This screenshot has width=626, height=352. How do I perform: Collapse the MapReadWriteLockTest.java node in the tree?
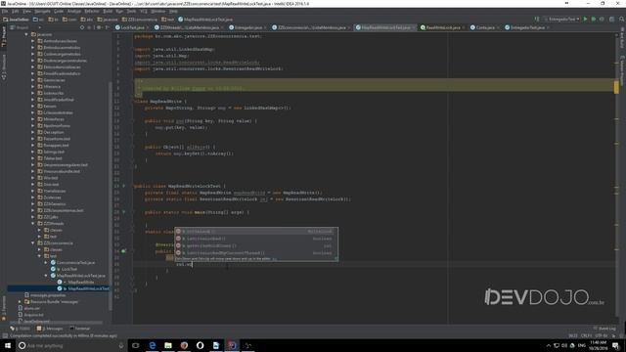pos(46,276)
